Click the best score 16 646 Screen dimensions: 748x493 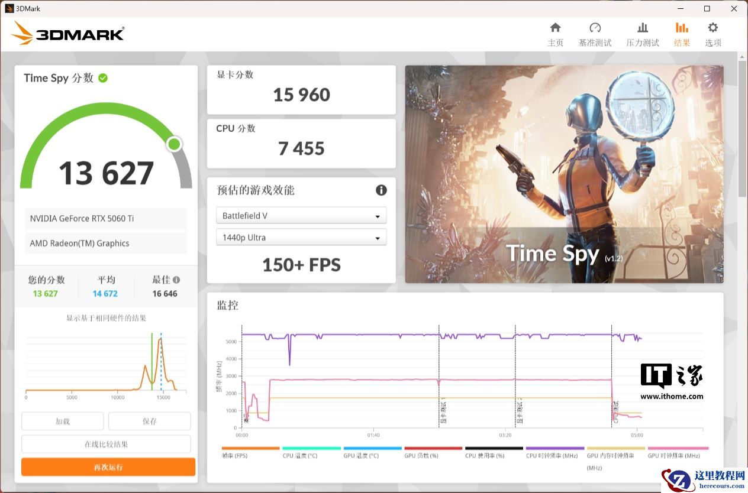[x=165, y=293]
